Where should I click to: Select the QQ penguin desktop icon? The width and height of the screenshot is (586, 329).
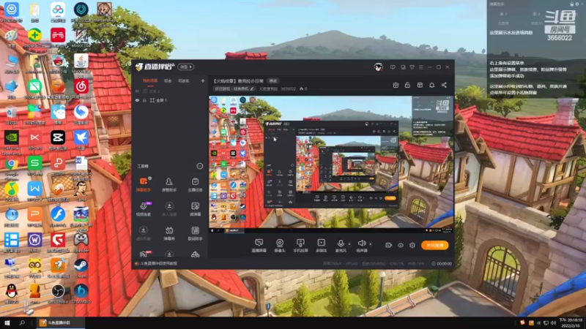[x=12, y=294]
